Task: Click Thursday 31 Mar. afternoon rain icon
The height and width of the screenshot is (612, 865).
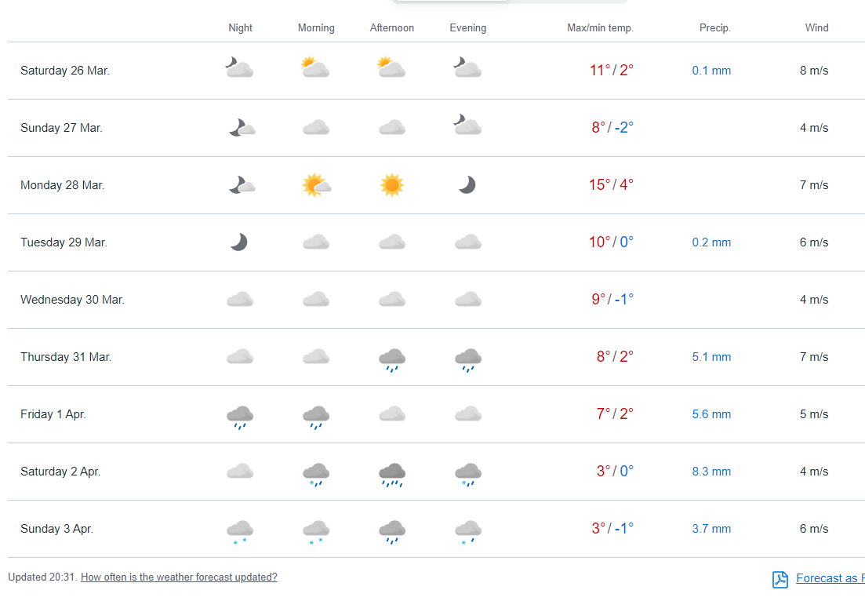Action: point(391,359)
